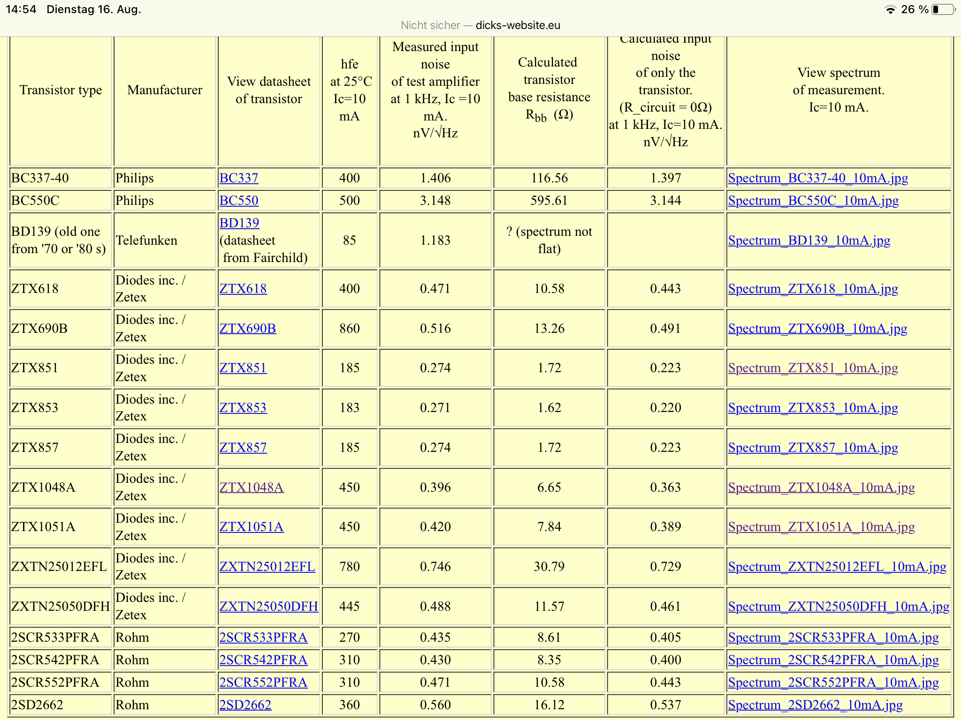The image size is (961, 720).
Task: Select the 'ZXTN25012EFL' transistor type cell
Action: point(61,567)
